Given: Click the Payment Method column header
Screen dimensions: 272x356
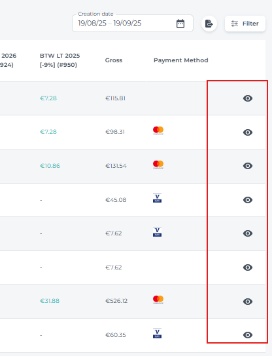Looking at the screenshot, I should [x=180, y=60].
